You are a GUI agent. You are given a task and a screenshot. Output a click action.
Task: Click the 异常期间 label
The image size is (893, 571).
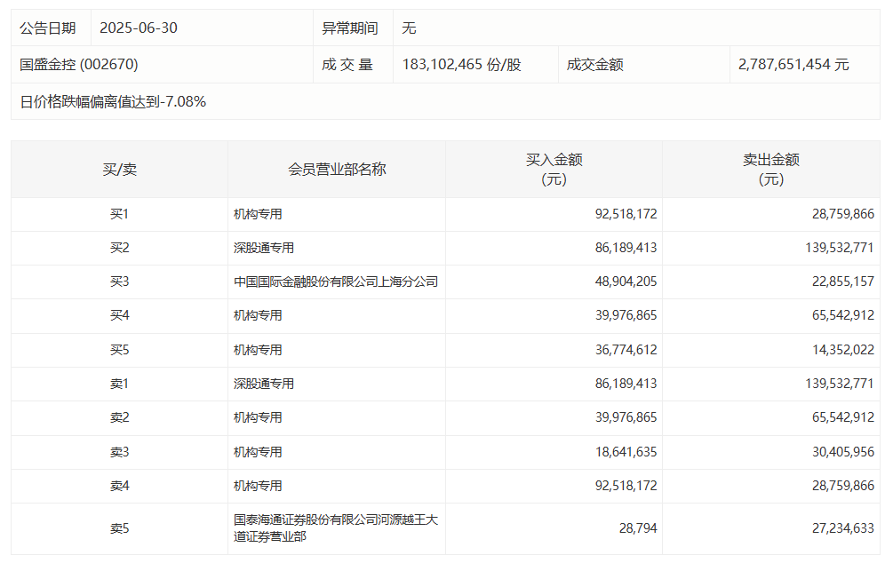(x=350, y=28)
